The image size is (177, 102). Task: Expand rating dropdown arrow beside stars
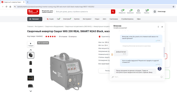point(57,37)
